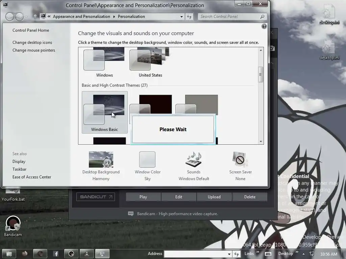
Task: Open Change mouse pointers link
Action: click(x=34, y=50)
